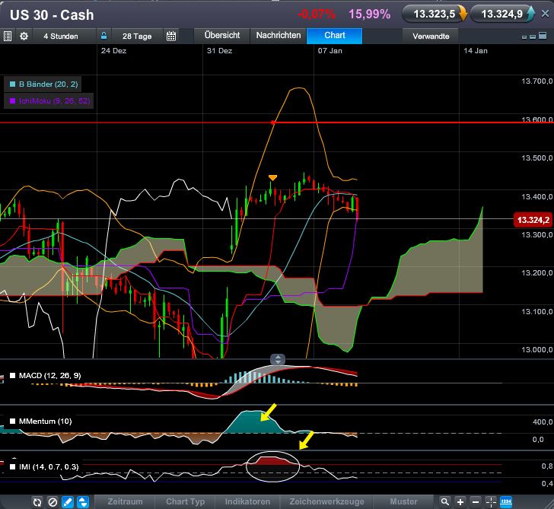Open the Zeitraum menu

coord(125,501)
